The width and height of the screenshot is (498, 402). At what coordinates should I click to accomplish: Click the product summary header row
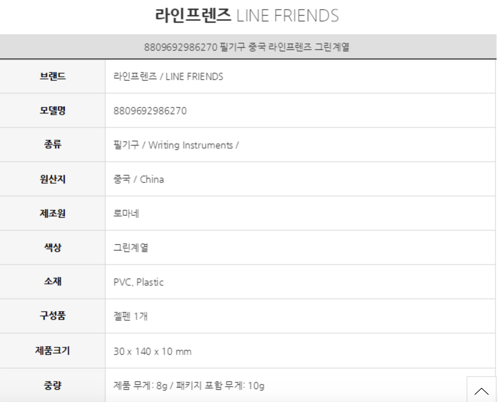click(247, 47)
